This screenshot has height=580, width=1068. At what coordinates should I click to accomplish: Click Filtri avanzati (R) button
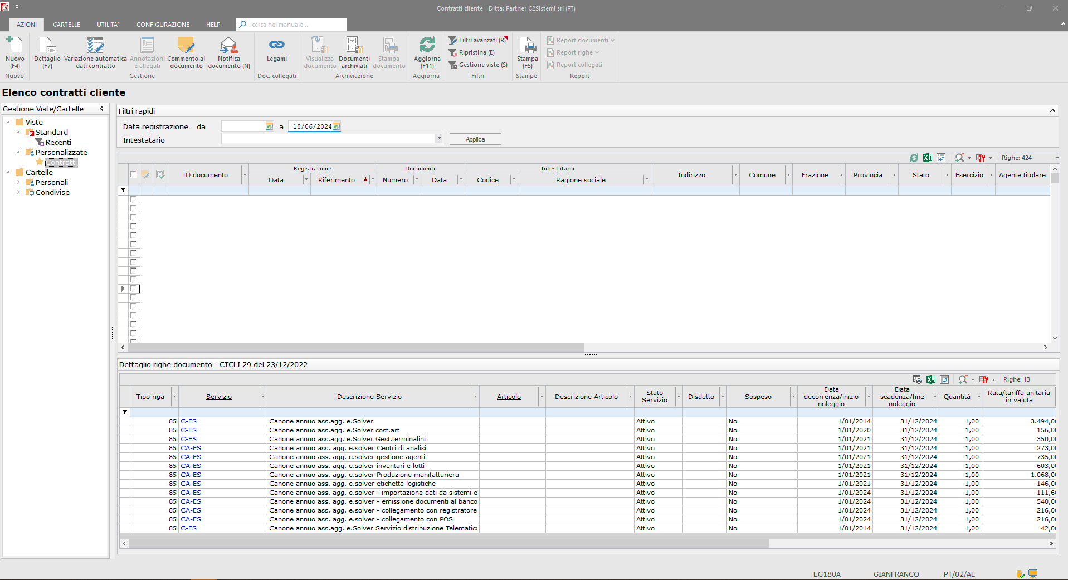tap(478, 40)
